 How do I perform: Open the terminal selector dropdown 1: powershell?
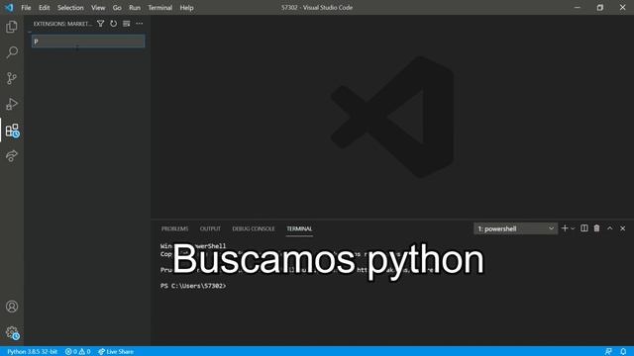pos(515,228)
